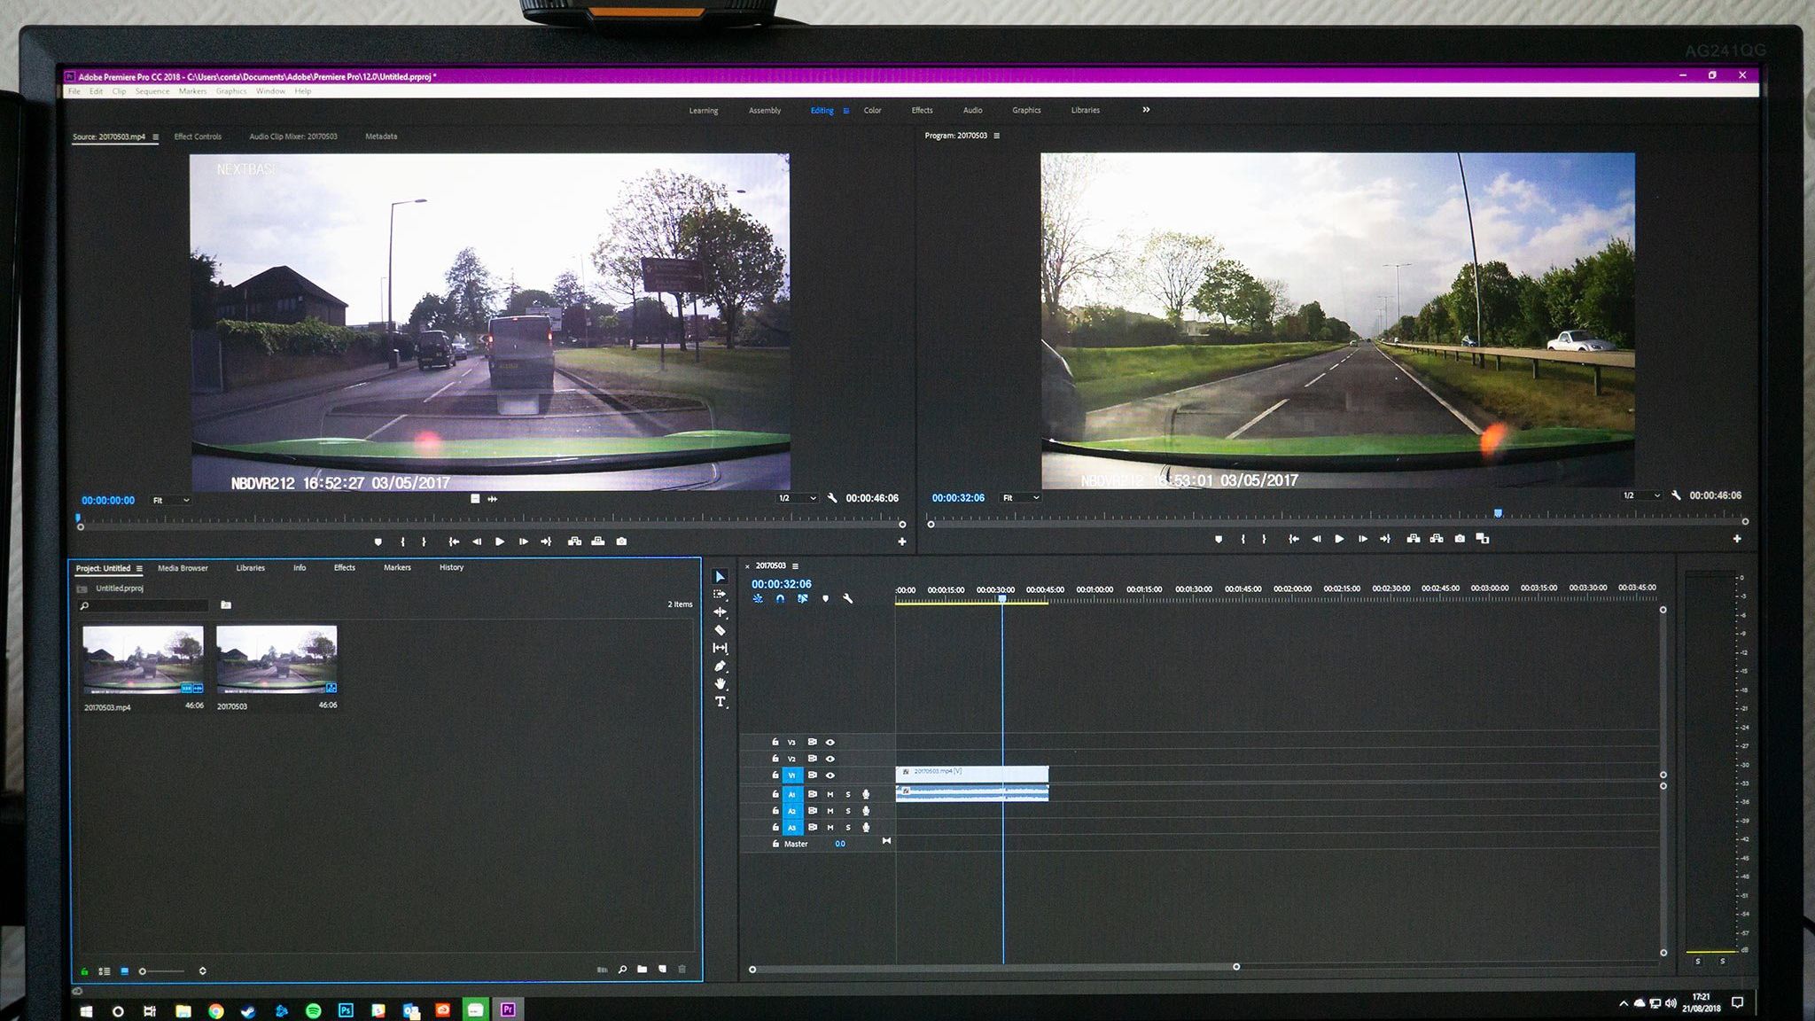Mute audio track A1
The width and height of the screenshot is (1815, 1021).
click(830, 794)
